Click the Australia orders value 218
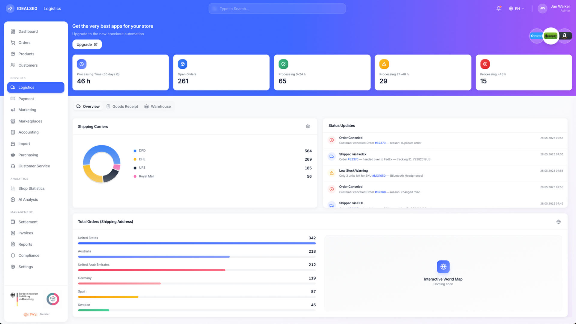 [312, 251]
